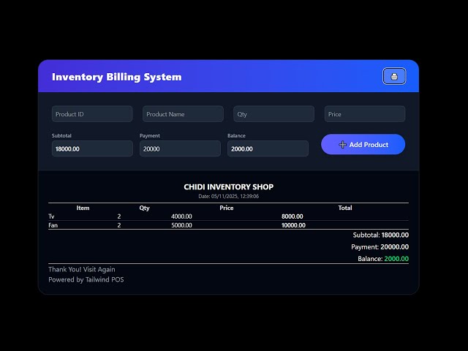Click the green Balance amount on receipt
The image size is (468, 351).
(x=396, y=259)
